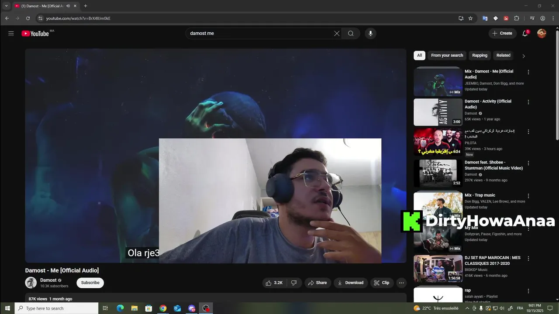This screenshot has width=559, height=314.
Task: Select the All filter chip
Action: point(419,55)
